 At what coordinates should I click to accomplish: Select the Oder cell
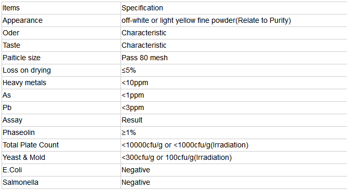pos(61,33)
